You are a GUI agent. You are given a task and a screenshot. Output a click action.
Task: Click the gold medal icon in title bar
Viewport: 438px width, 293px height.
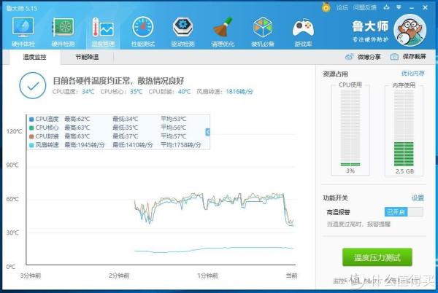326,7
